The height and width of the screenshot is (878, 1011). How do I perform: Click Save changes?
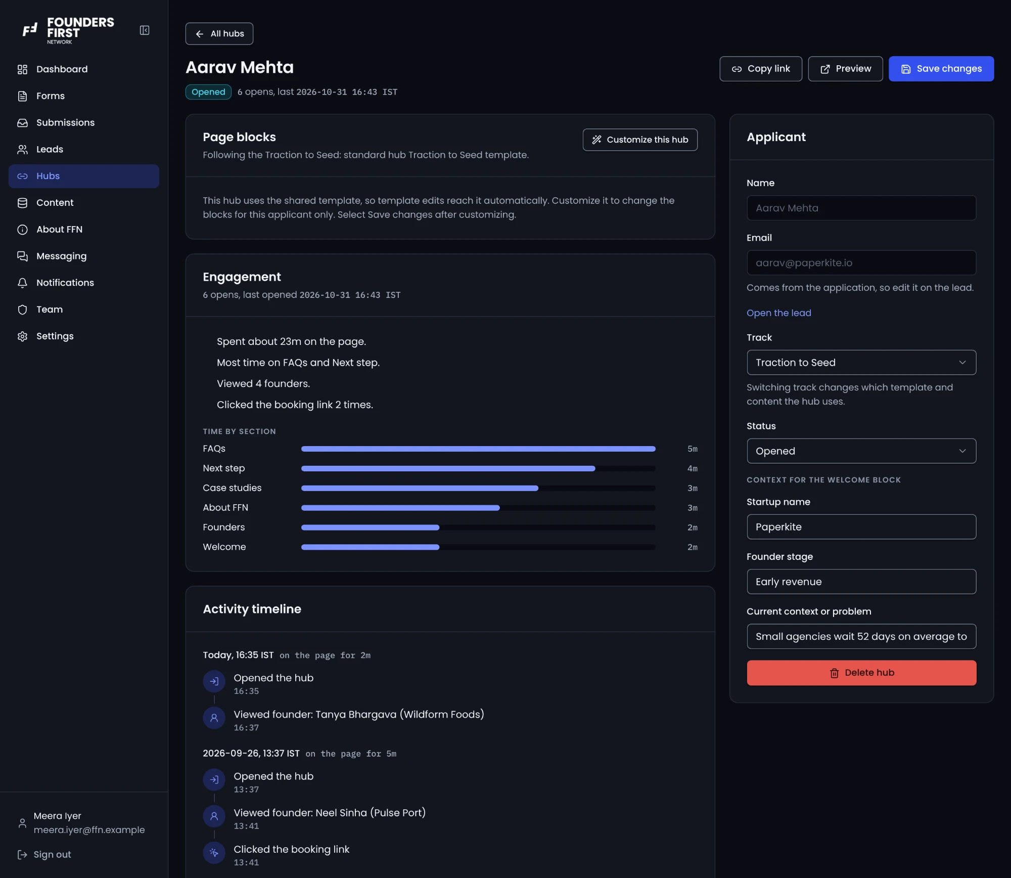point(941,69)
